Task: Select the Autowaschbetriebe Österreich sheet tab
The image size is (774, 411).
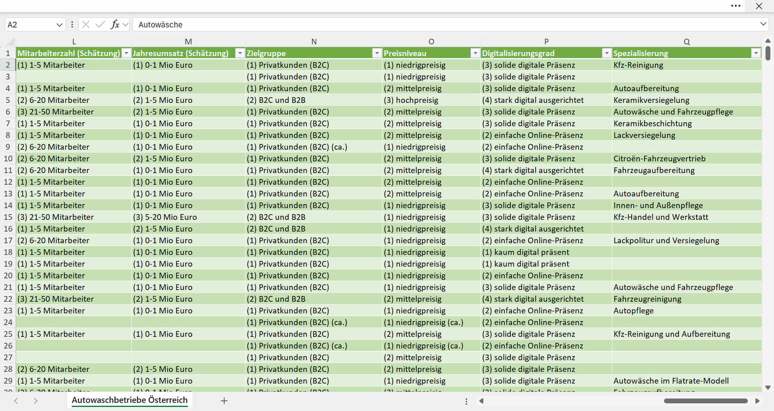Action: tap(129, 400)
